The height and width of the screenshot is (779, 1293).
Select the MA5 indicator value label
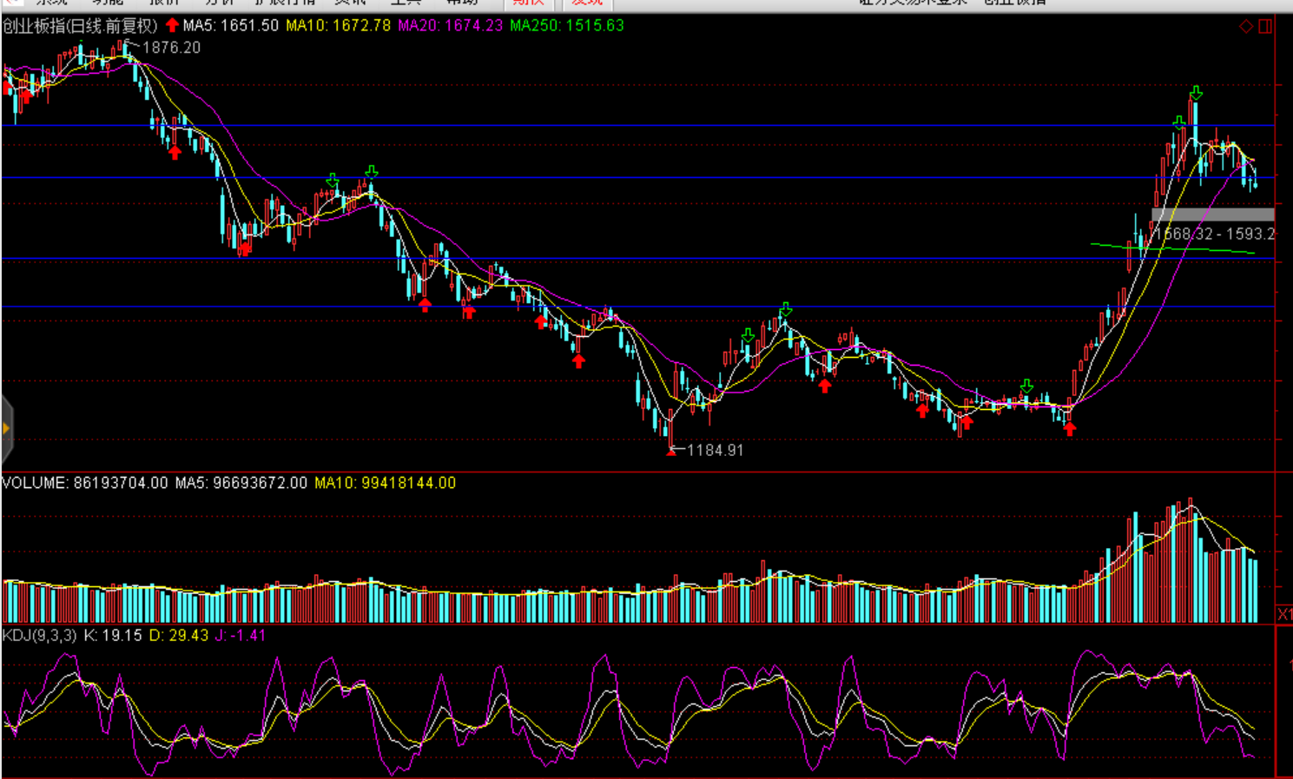(231, 26)
